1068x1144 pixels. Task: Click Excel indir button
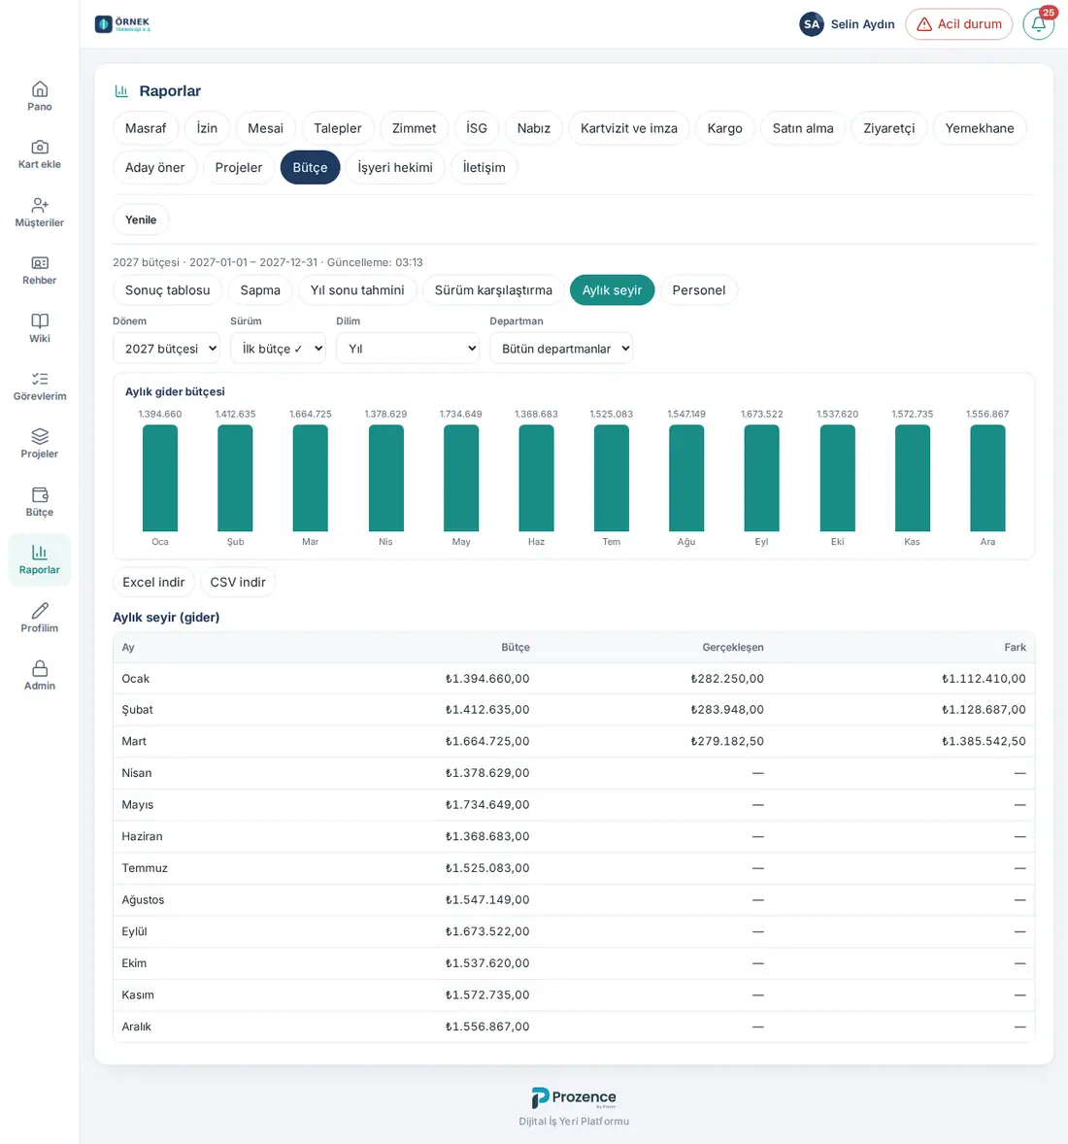[x=154, y=583]
